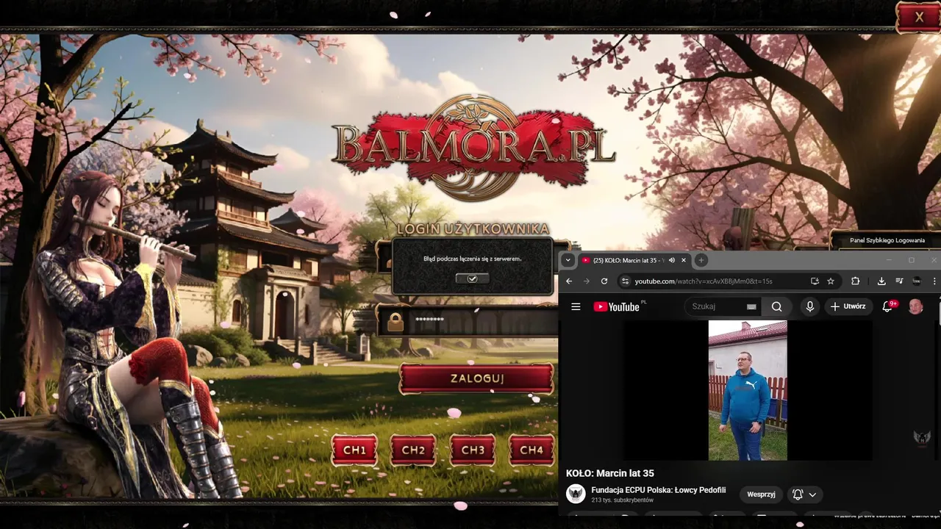The width and height of the screenshot is (941, 529).
Task: Click the YouTube video player
Action: [748, 390]
